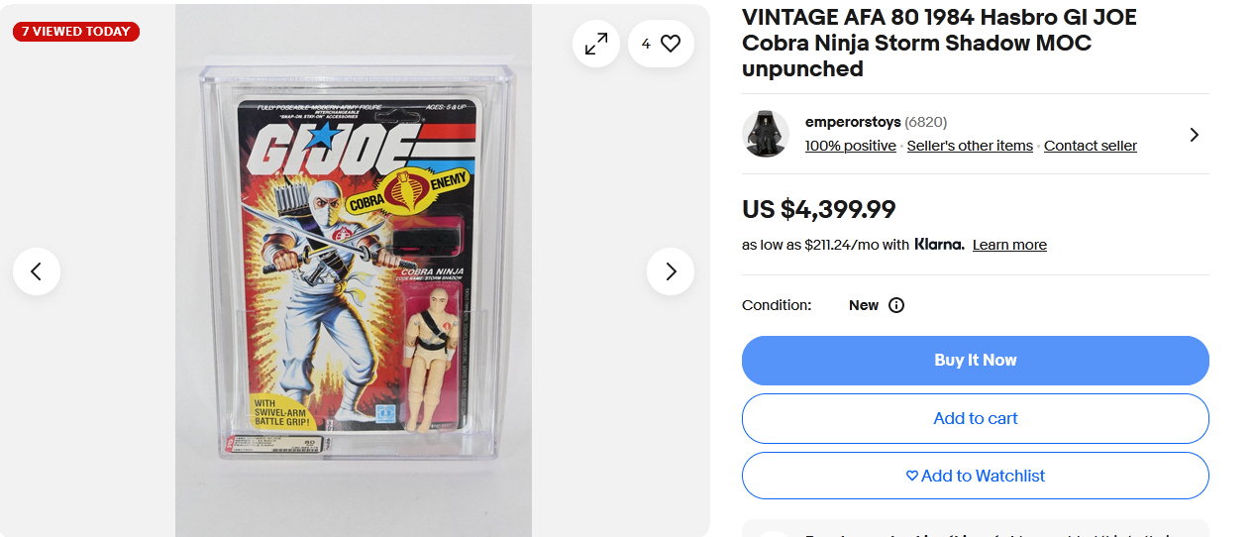Open the emperorstoys seller profile
1255x537 pixels.
853,122
